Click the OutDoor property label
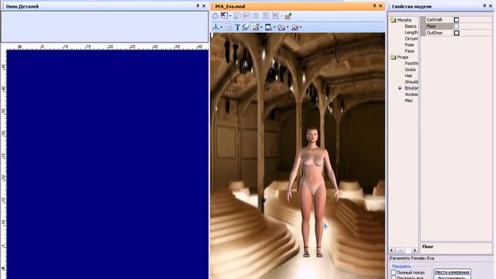 [x=435, y=33]
